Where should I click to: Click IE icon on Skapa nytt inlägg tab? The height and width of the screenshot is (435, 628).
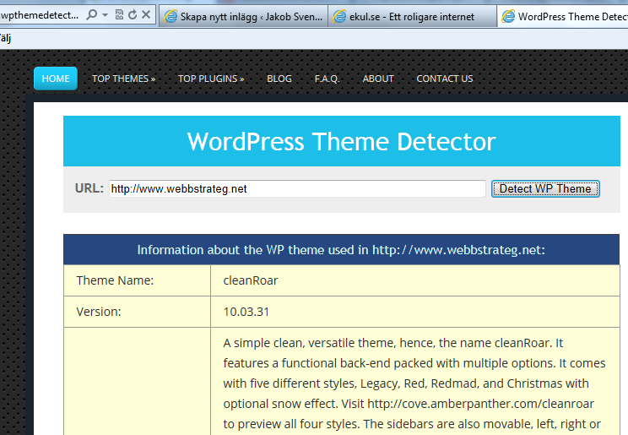tap(171, 16)
